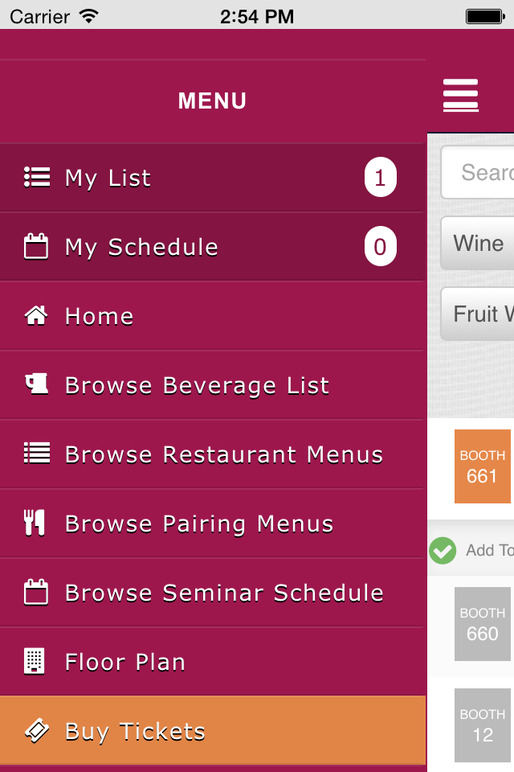Viewport: 514px width, 772px height.
Task: Tap the My List count badge
Action: pos(380,178)
